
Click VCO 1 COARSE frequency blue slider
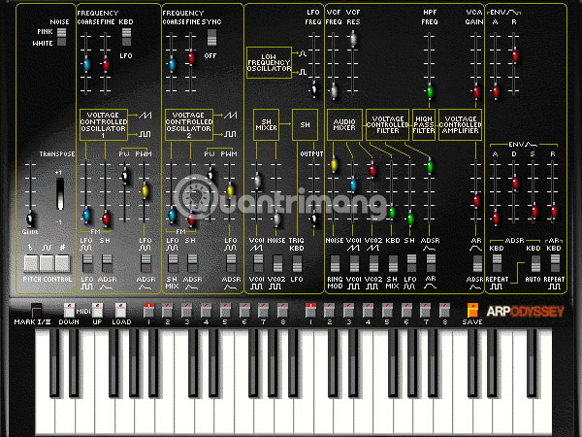(x=86, y=64)
